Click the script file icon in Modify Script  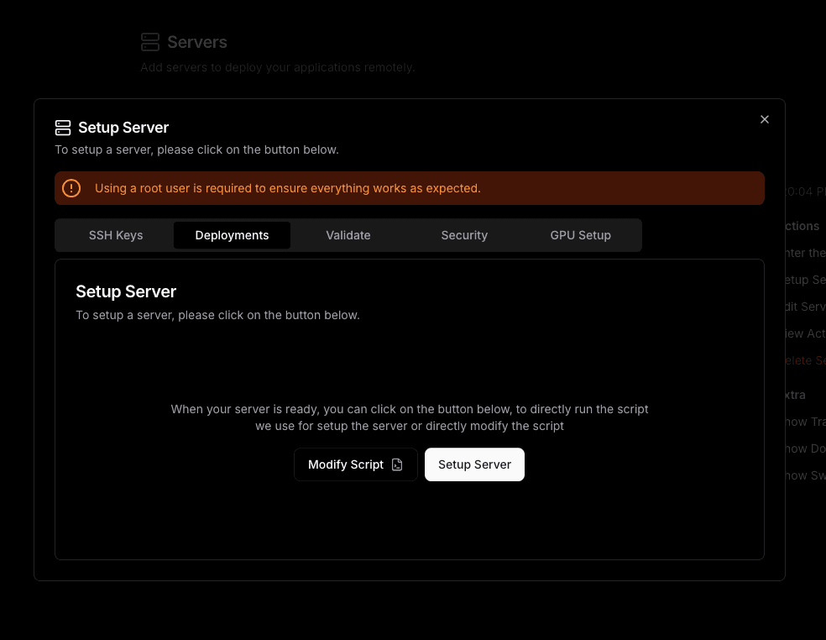(398, 464)
